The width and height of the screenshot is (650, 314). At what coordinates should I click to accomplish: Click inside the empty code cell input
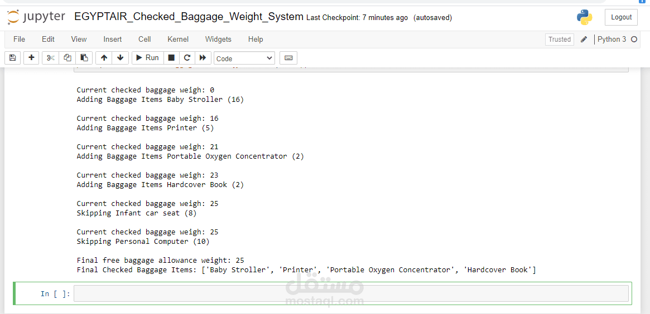click(x=351, y=293)
